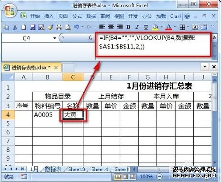Toggle Bold formatting
Viewport: 221px width, 182px height.
(x=128, y=27)
